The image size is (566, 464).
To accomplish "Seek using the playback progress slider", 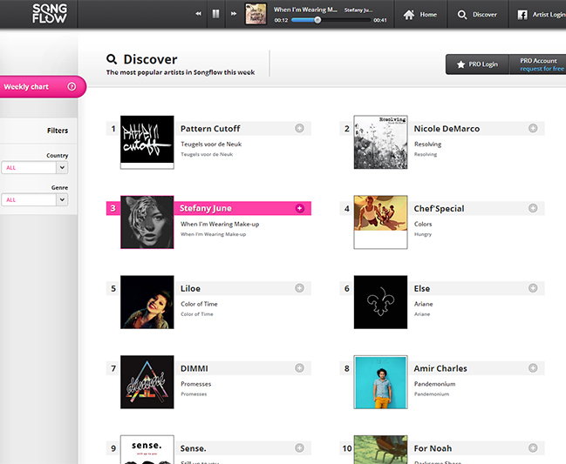I will click(331, 20).
